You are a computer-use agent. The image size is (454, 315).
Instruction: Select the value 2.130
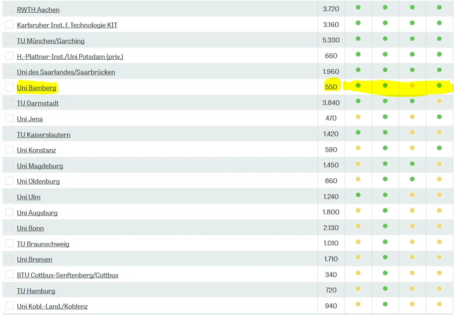pos(331,228)
